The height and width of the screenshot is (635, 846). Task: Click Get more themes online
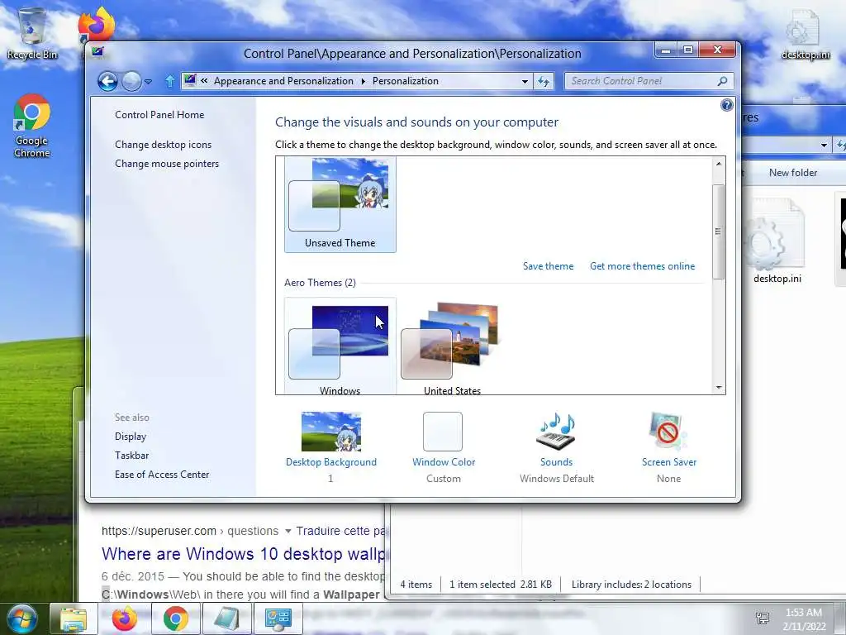click(642, 265)
